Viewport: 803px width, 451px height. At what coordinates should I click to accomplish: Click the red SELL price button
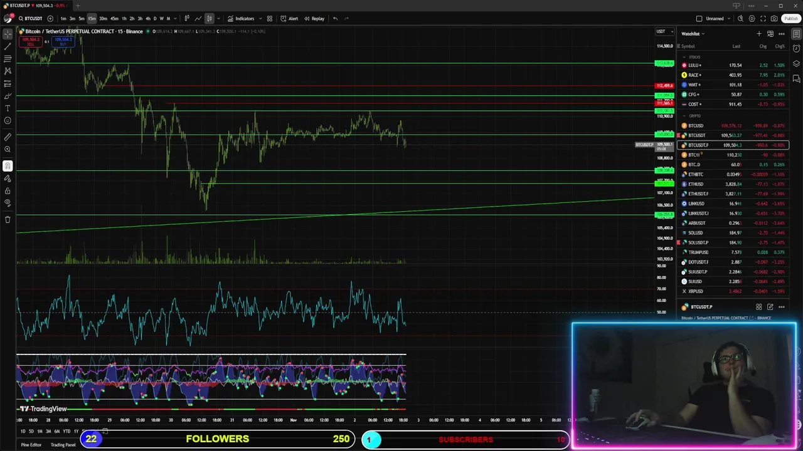pyautogui.click(x=30, y=42)
